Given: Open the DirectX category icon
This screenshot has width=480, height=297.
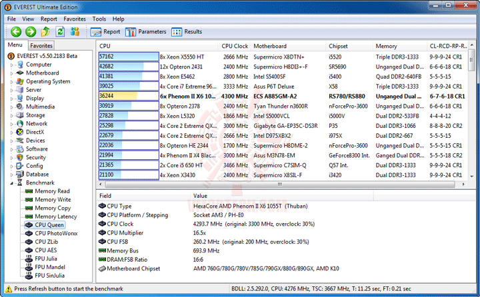Looking at the screenshot, I should pyautogui.click(x=20, y=132).
